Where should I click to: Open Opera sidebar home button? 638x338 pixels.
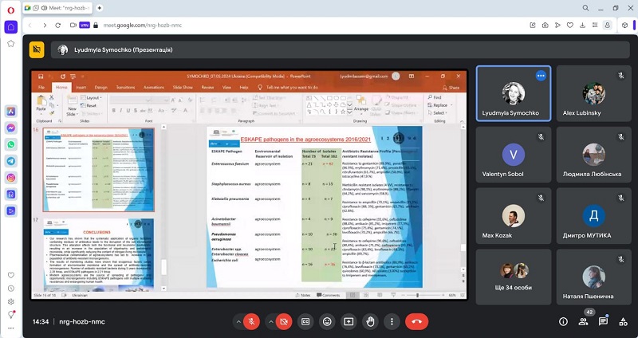(11, 27)
